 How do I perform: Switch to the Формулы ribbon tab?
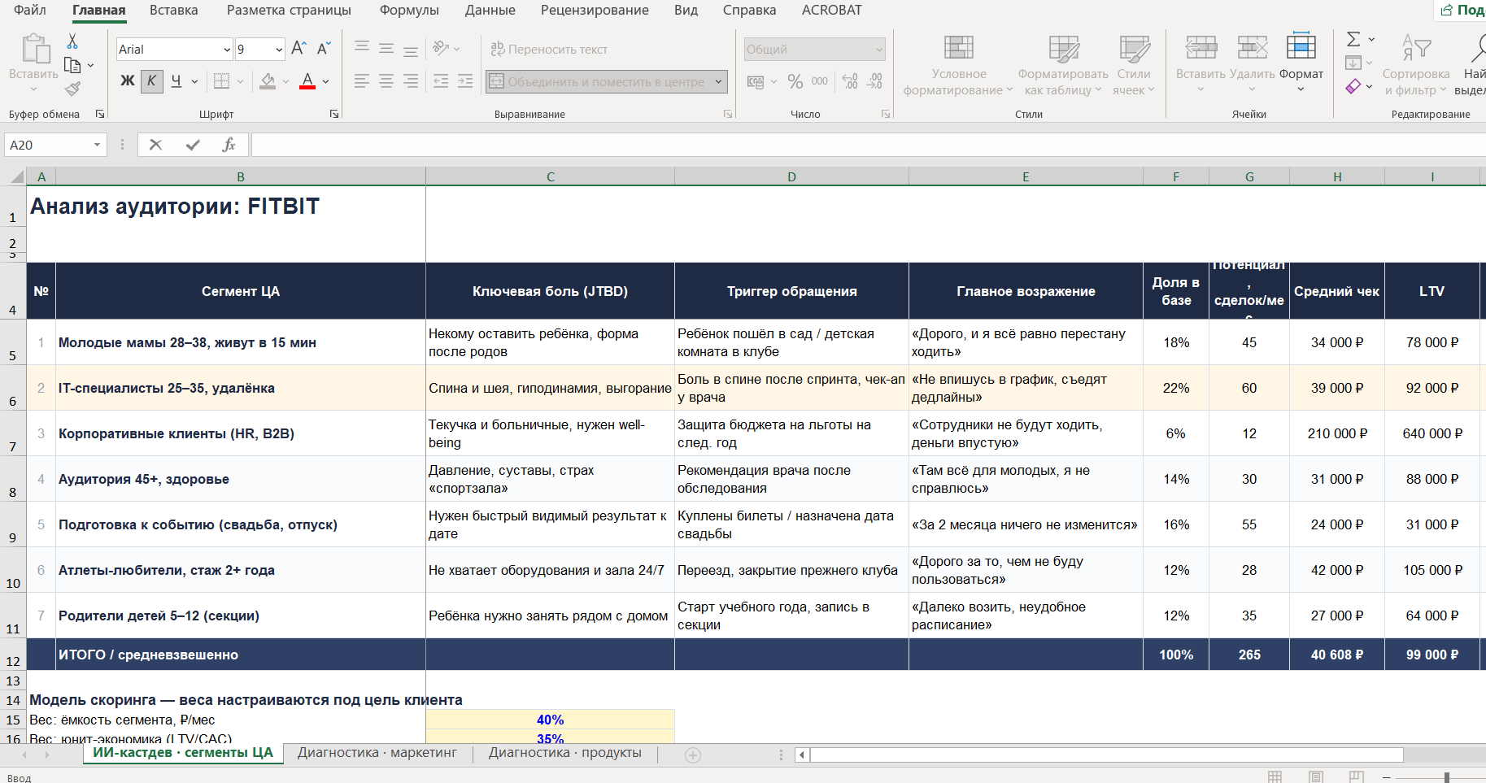point(409,10)
